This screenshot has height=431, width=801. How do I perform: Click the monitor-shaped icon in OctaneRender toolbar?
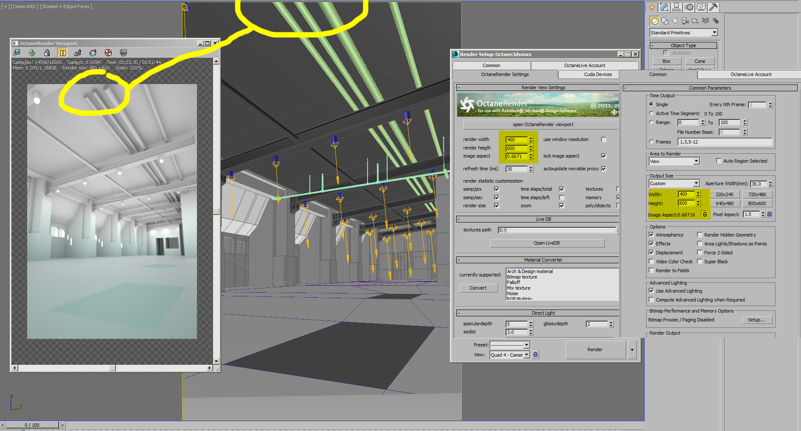point(124,53)
